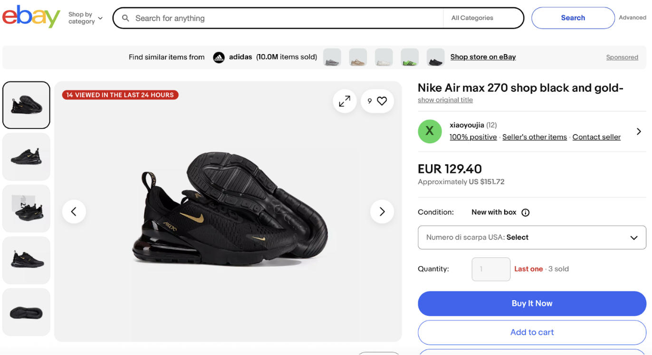Click the Buy It Now button
The width and height of the screenshot is (652, 355).
coord(532,304)
